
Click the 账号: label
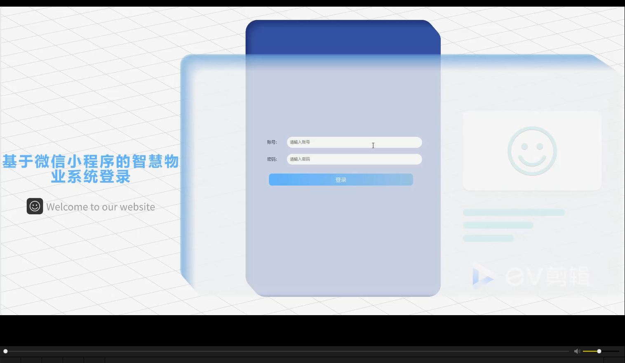coord(272,142)
